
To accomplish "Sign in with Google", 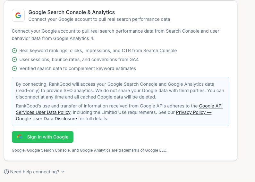I will click(43, 137).
